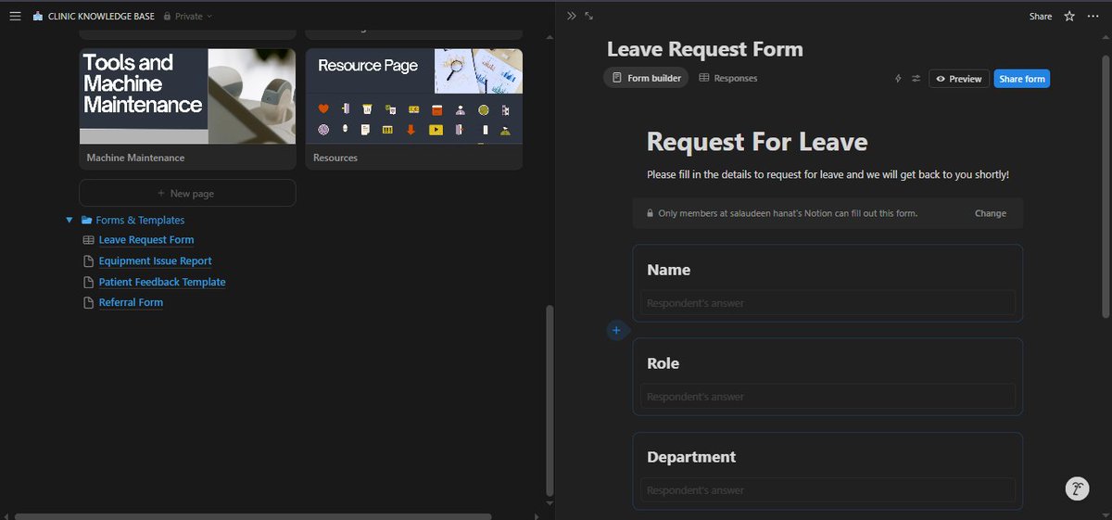Open form settings sliders icon

tap(916, 79)
